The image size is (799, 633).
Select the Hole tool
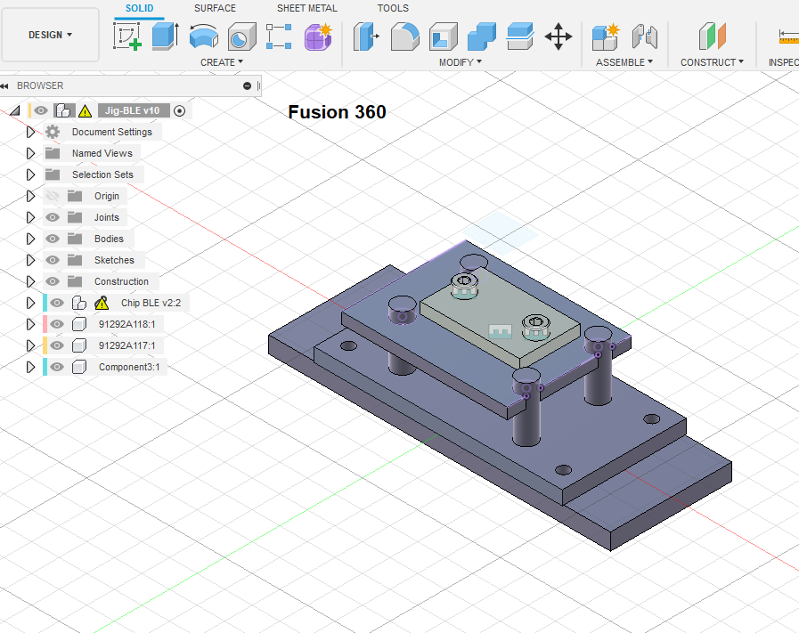click(241, 37)
